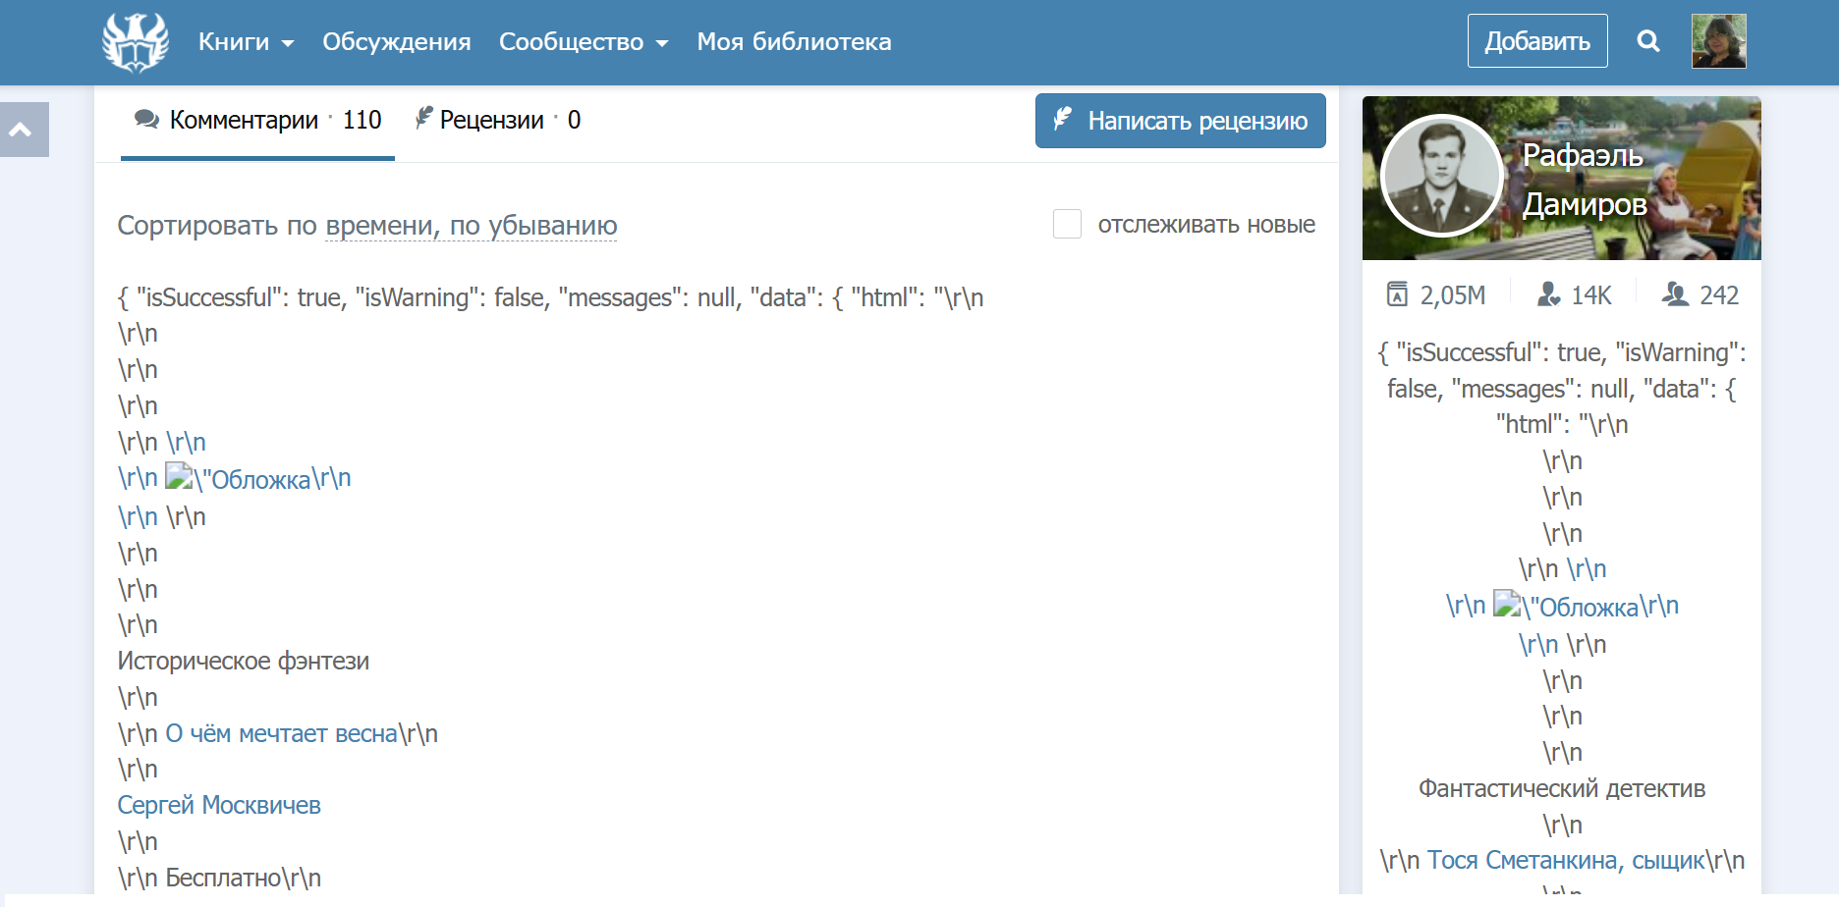1839x907 pixels.
Task: Click the book count icon showing 2,05M
Action: point(1397,294)
